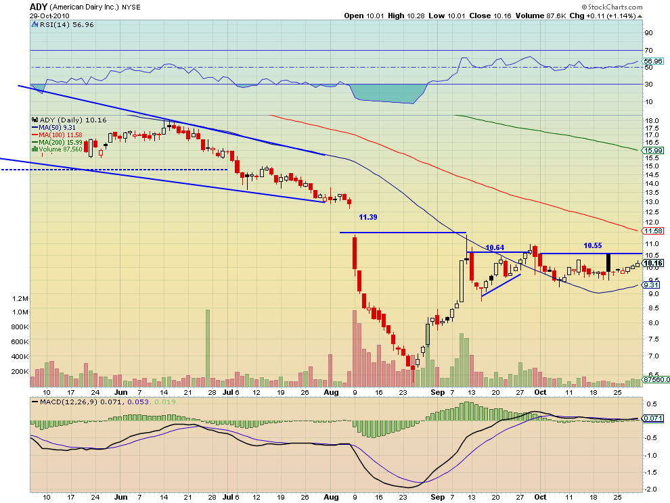Click the -2.0 MACD axis label

click(651, 489)
